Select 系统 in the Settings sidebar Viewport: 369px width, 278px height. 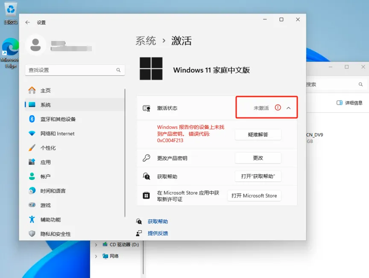pos(75,105)
